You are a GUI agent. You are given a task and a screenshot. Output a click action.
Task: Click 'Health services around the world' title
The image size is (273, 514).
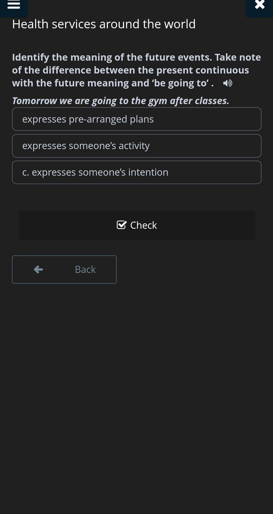104,24
